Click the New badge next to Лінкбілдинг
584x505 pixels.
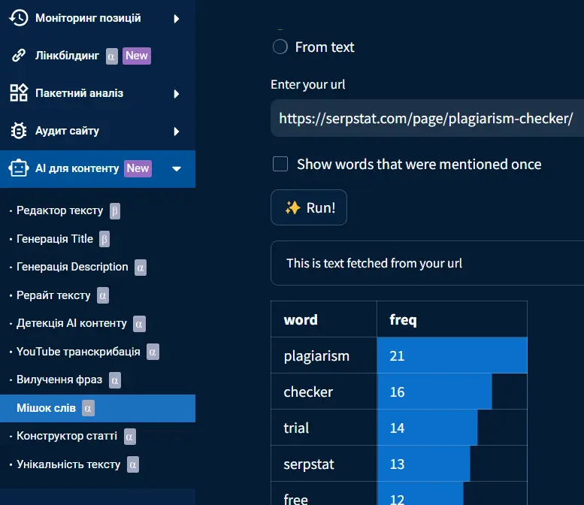click(137, 56)
